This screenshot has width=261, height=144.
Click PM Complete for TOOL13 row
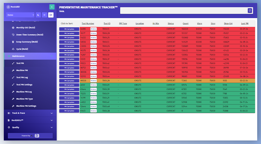[x=69, y=42]
